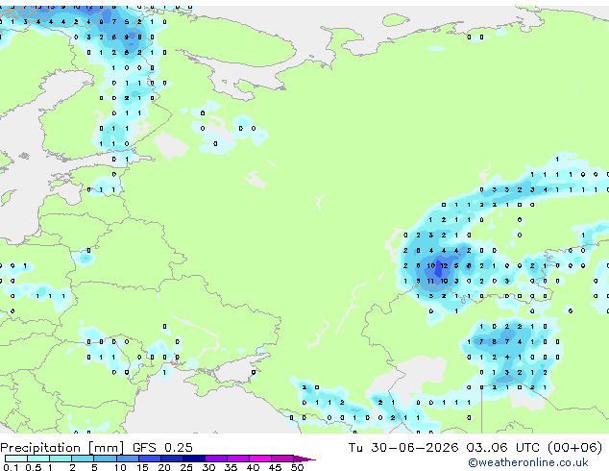Click the (00+06) forecast offset text

tap(574, 448)
